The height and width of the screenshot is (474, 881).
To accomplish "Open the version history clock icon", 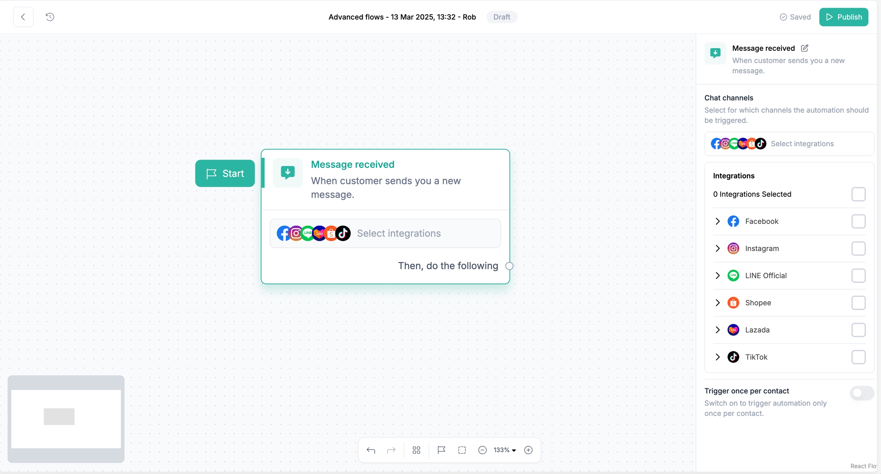I will point(50,17).
